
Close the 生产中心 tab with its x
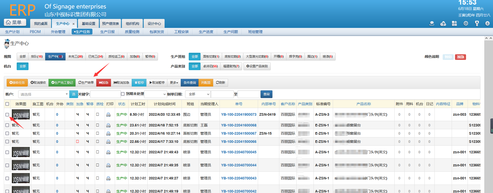point(73,24)
